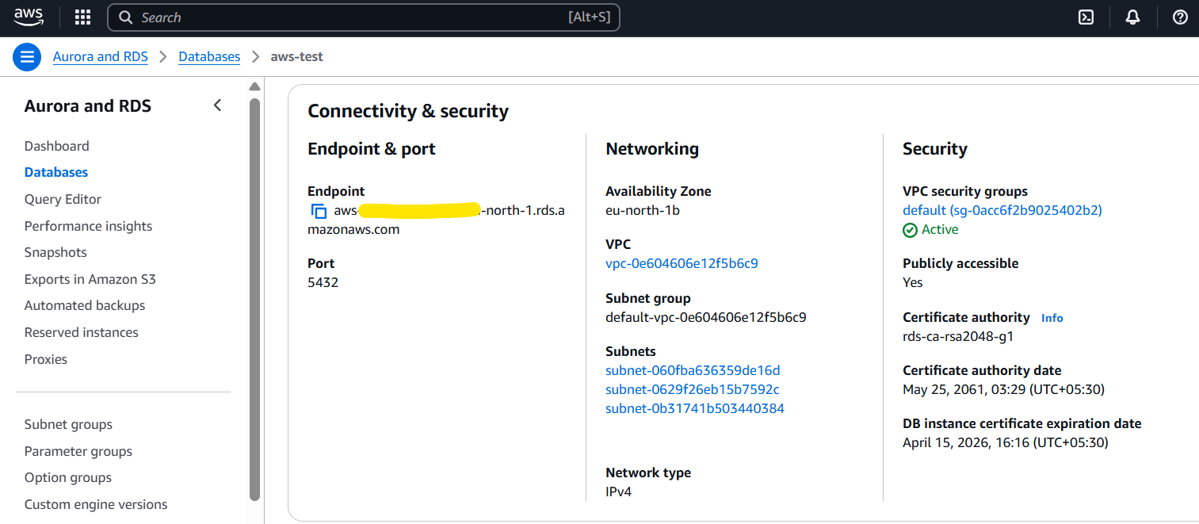Select Snapshots from the sidebar
Image resolution: width=1199 pixels, height=524 pixels.
pyautogui.click(x=55, y=252)
